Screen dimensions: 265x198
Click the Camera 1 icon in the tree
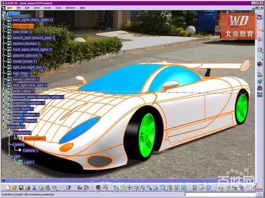19,150
